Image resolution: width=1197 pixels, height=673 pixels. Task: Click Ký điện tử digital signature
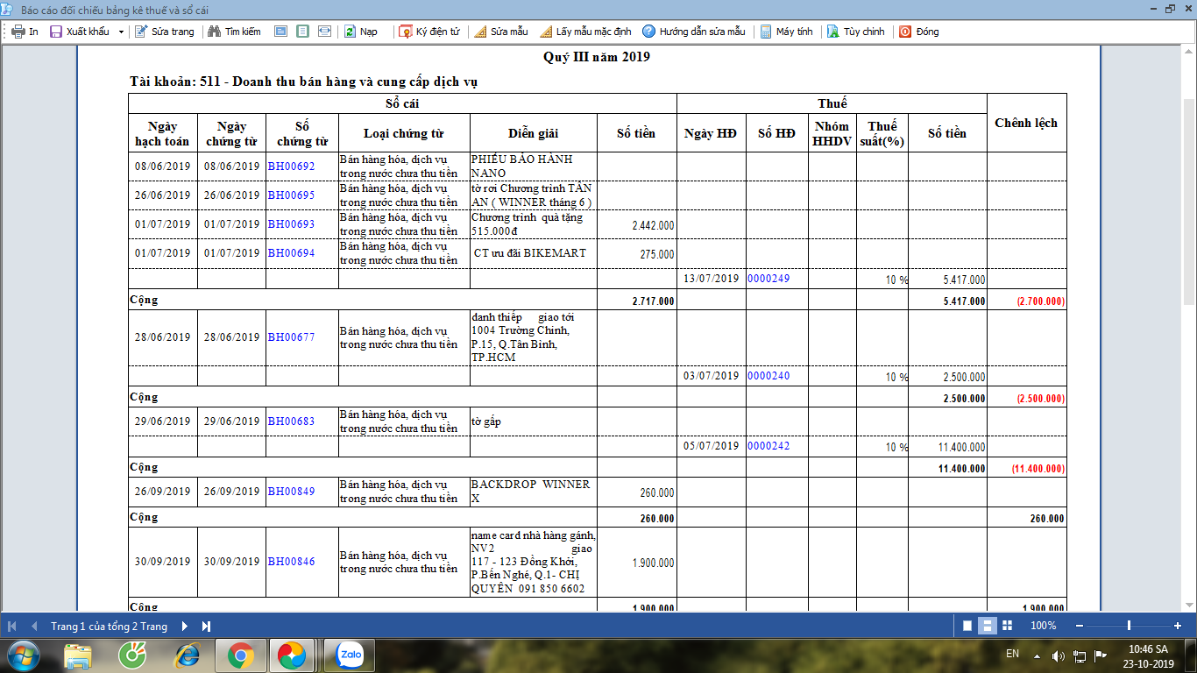(x=429, y=32)
